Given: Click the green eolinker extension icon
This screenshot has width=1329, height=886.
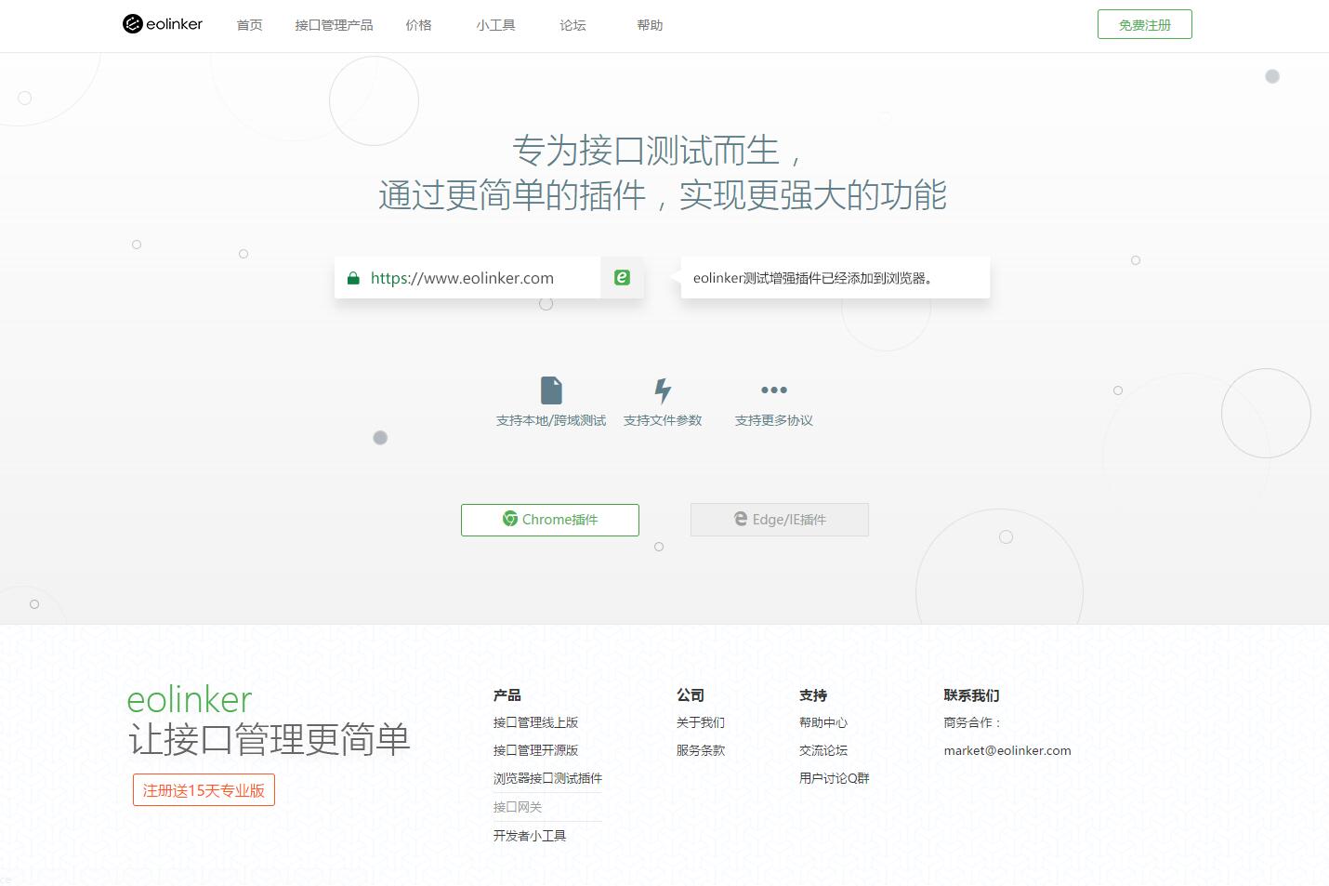Looking at the screenshot, I should (622, 277).
